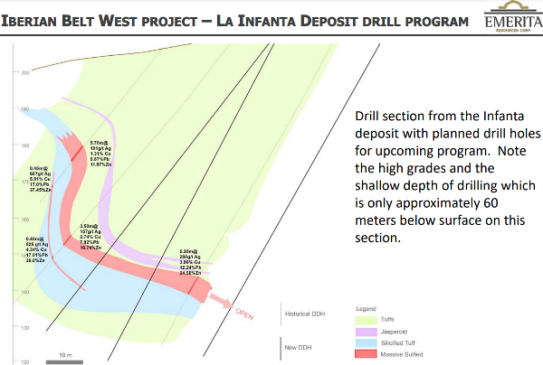Click the gray 10 m scale bar
This screenshot has height=365, width=543.
pyautogui.click(x=64, y=362)
